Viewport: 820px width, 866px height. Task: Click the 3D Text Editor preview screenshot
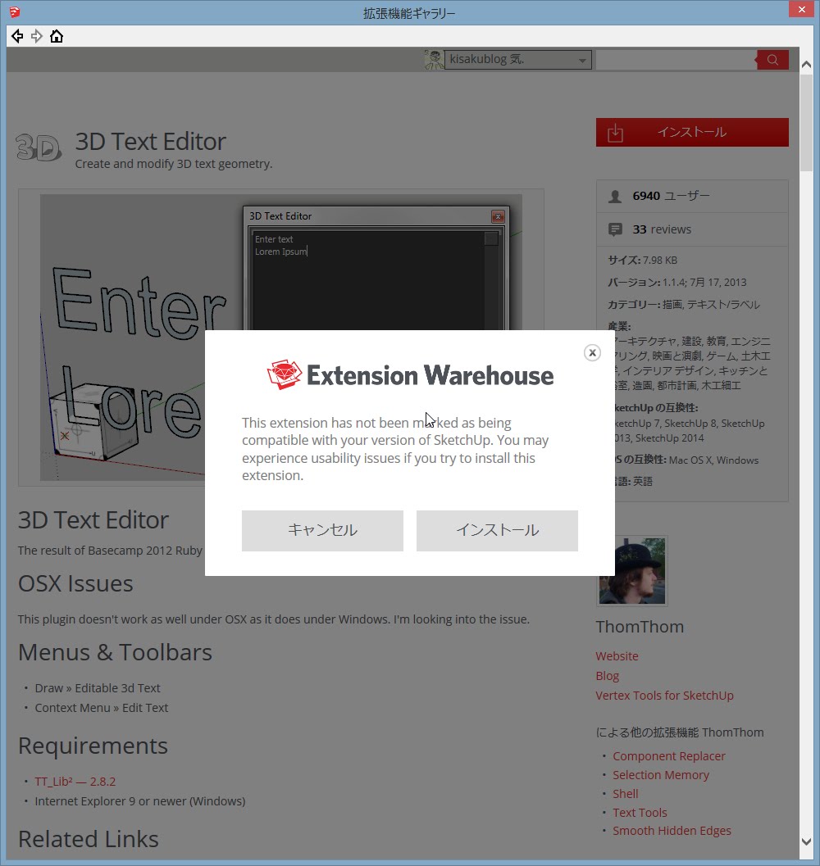[281, 337]
